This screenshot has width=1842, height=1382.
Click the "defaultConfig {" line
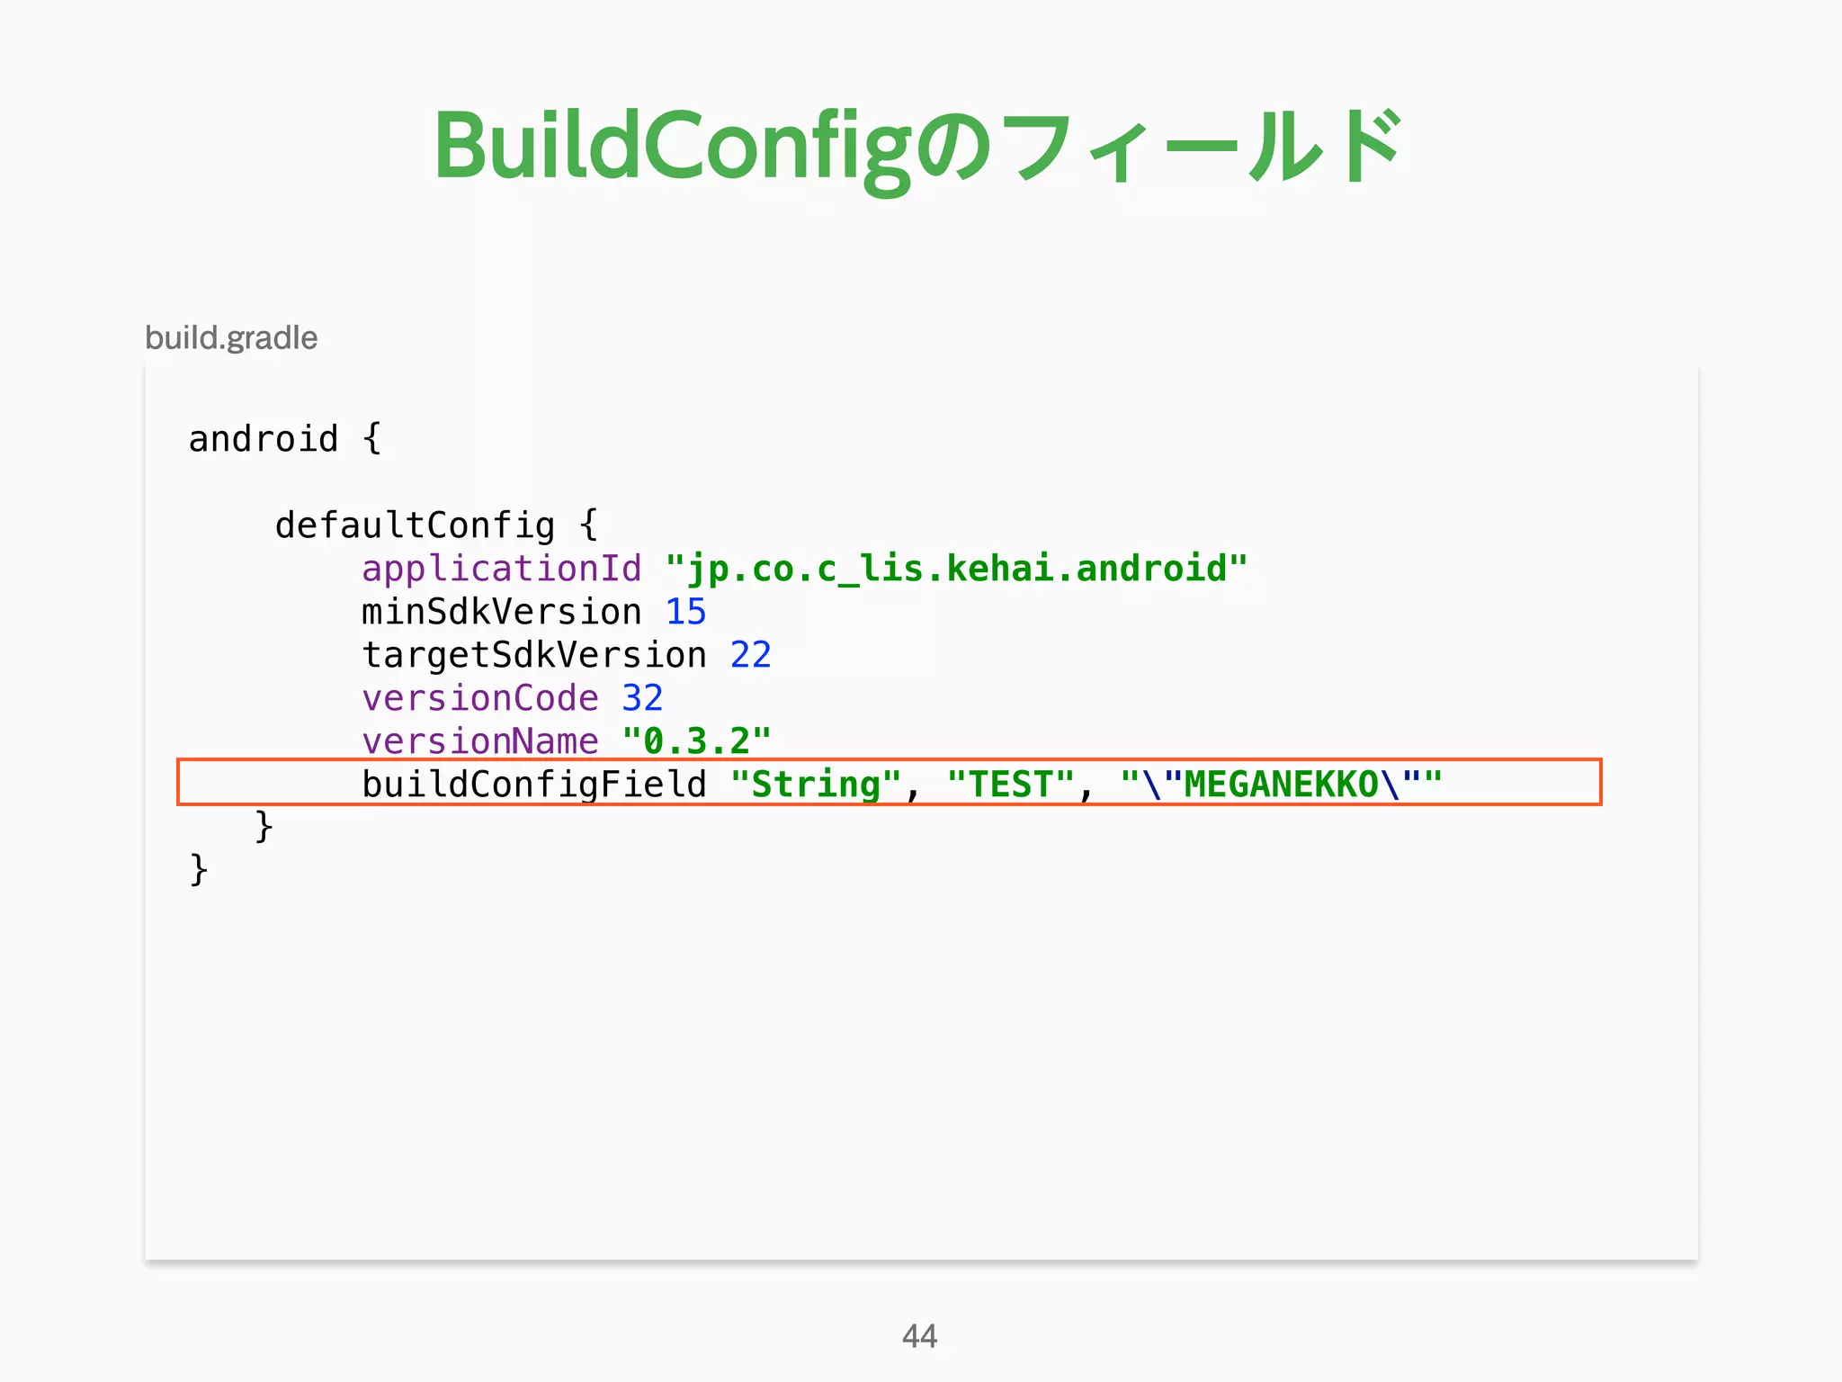point(437,525)
